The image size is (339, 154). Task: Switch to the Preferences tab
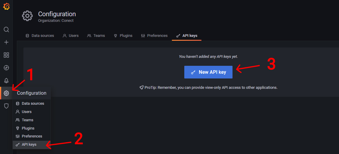pos(154,36)
